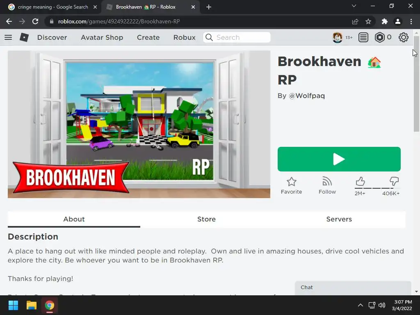Open the Chrome tab search chevron
The image size is (420, 315).
354,6
